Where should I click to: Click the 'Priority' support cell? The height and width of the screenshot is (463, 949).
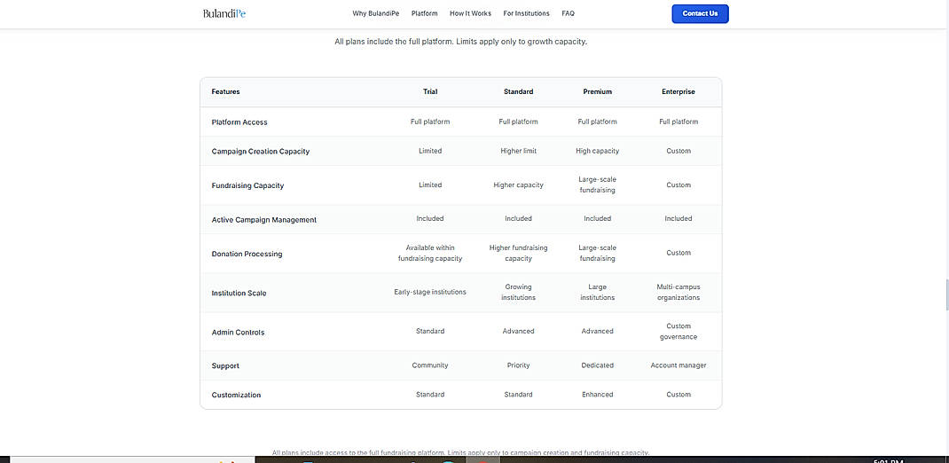(519, 365)
